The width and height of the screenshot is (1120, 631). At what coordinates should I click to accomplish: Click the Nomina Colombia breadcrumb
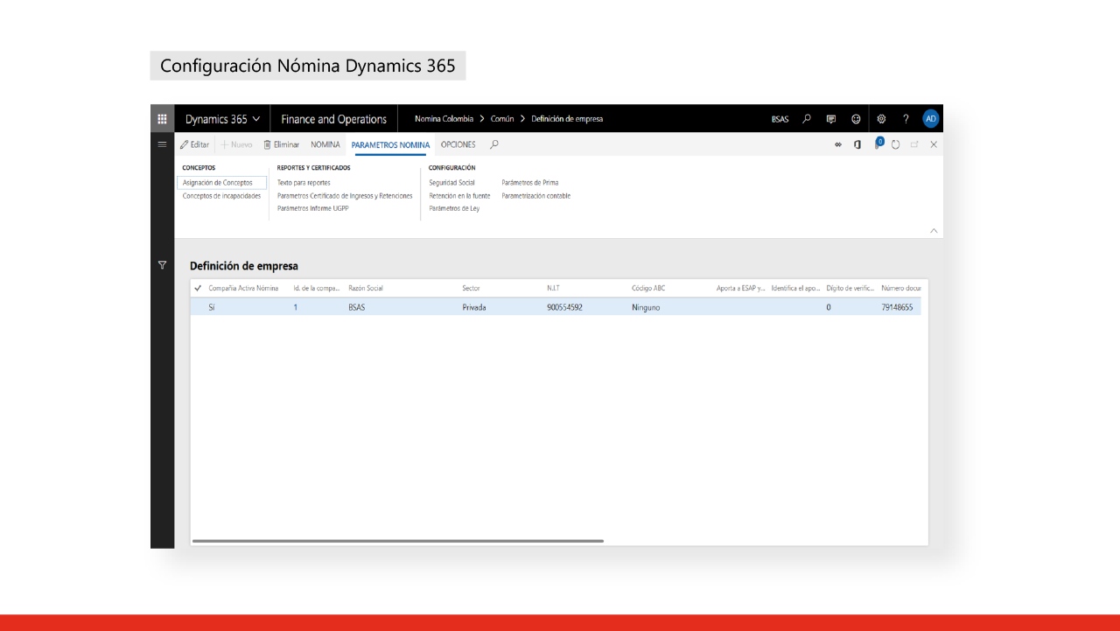[444, 119]
